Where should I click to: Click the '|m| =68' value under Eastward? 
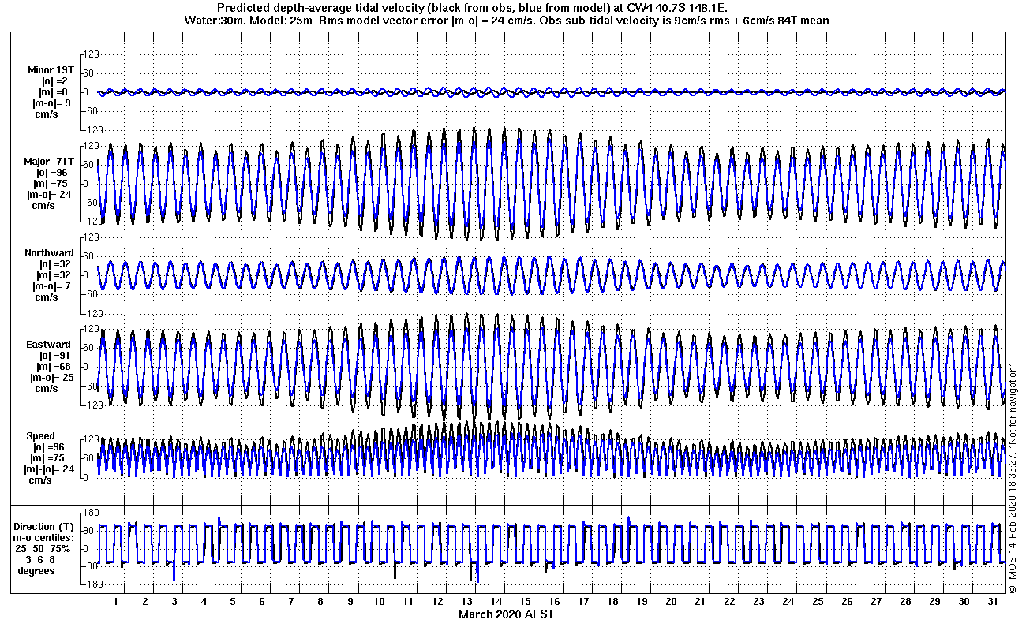click(54, 367)
